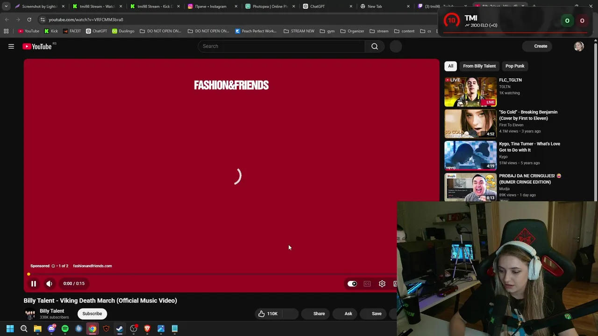Reload the current page
Viewport: 598px width, 336px height.
point(29,20)
